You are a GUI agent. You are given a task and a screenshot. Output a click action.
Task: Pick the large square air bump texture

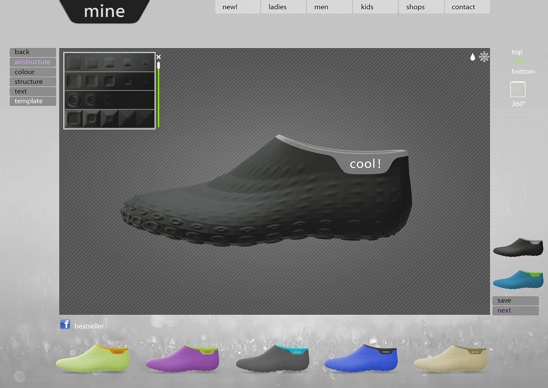click(x=73, y=62)
